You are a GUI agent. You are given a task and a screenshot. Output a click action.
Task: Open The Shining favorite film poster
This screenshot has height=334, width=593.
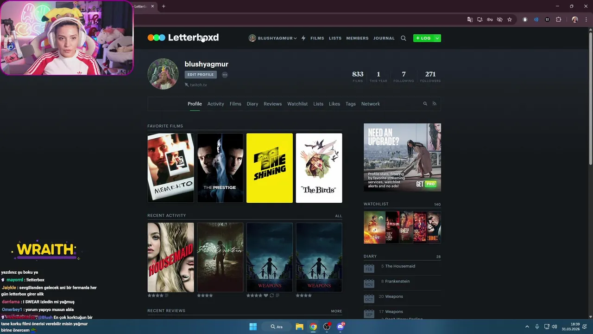tap(270, 168)
